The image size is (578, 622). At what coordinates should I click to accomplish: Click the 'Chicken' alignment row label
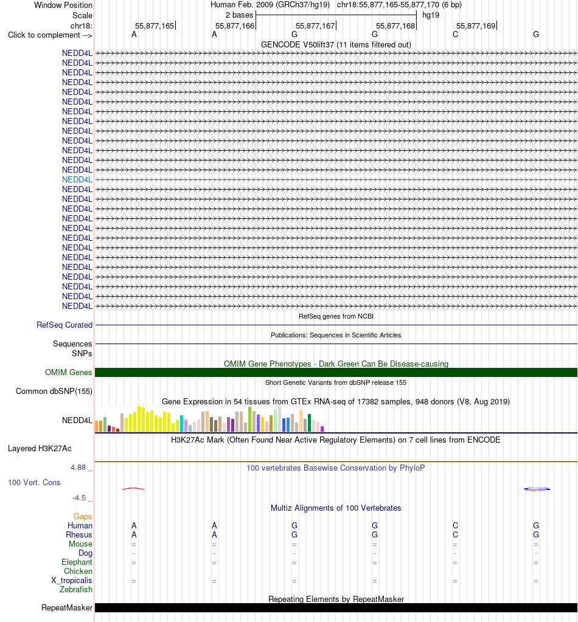click(x=78, y=571)
